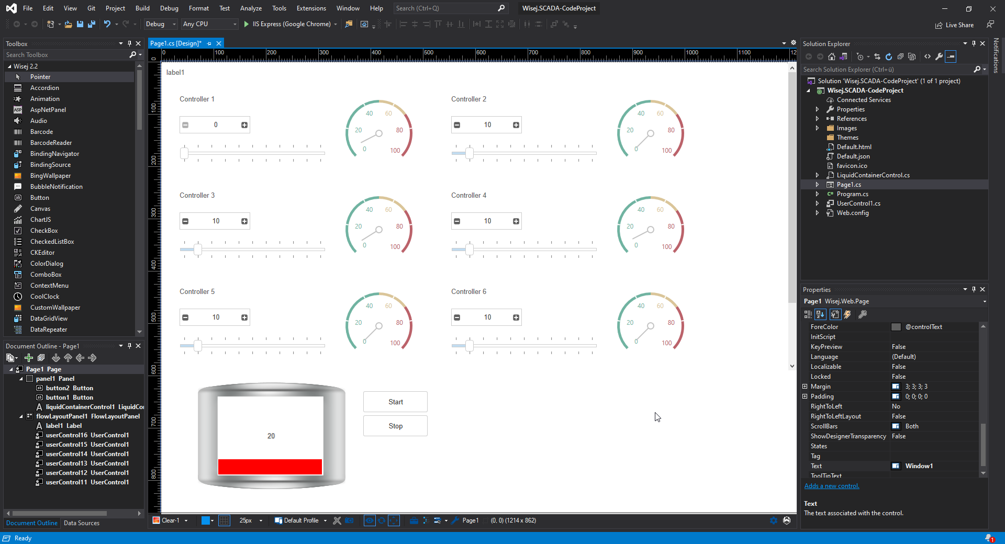Open the Clear-1 theme dropdown
Viewport: 1005px width, 544px height.
[x=170, y=520]
